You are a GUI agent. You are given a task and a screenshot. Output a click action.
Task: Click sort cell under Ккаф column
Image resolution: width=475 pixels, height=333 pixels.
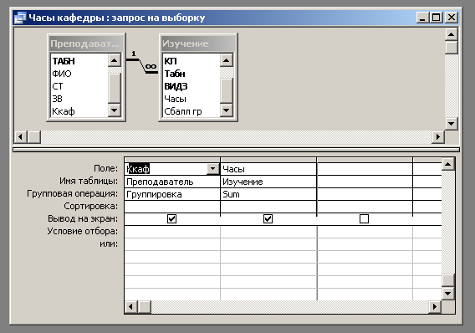click(x=172, y=207)
